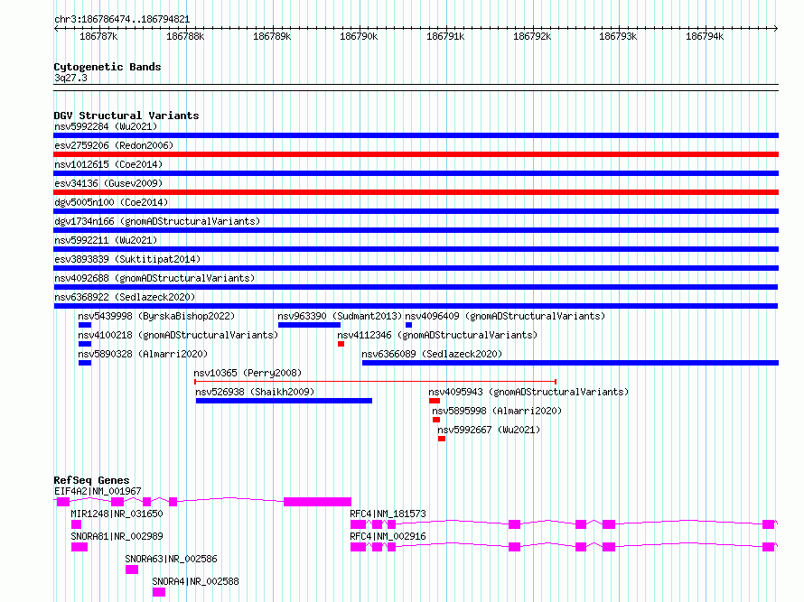Select the esv2759206 (Redon2006) red variant bar
Screen dimensions: 804x602
[416, 154]
